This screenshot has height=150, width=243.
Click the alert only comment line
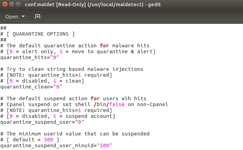78,51
